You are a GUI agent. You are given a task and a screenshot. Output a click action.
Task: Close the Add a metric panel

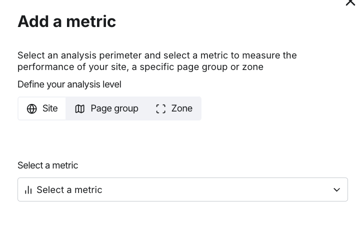[x=350, y=2]
